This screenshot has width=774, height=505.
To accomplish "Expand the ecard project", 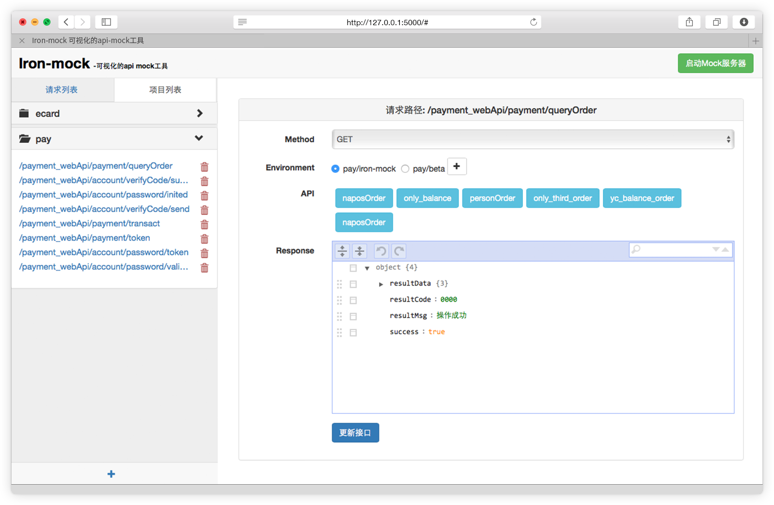I will pyautogui.click(x=200, y=113).
